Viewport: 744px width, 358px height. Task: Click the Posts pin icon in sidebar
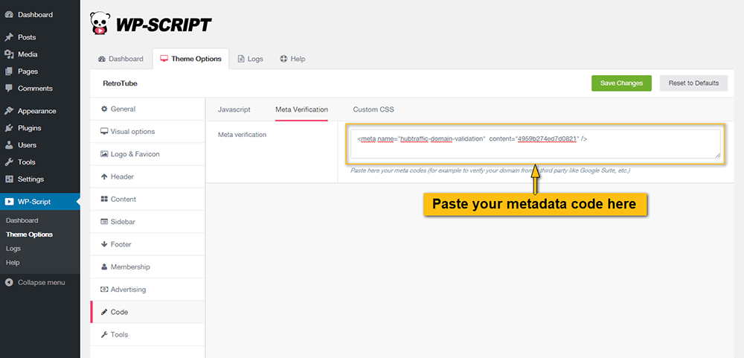tap(9, 37)
